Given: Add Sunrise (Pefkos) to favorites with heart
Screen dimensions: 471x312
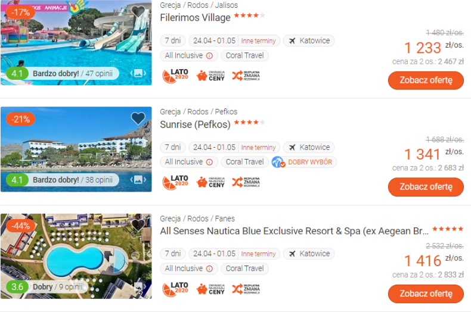Looking at the screenshot, I should tap(138, 118).
